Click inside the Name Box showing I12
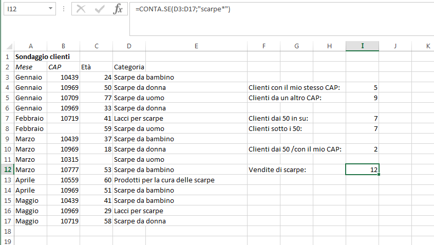Image resolution: width=434 pixels, height=245 pixels. pyautogui.click(x=26, y=9)
